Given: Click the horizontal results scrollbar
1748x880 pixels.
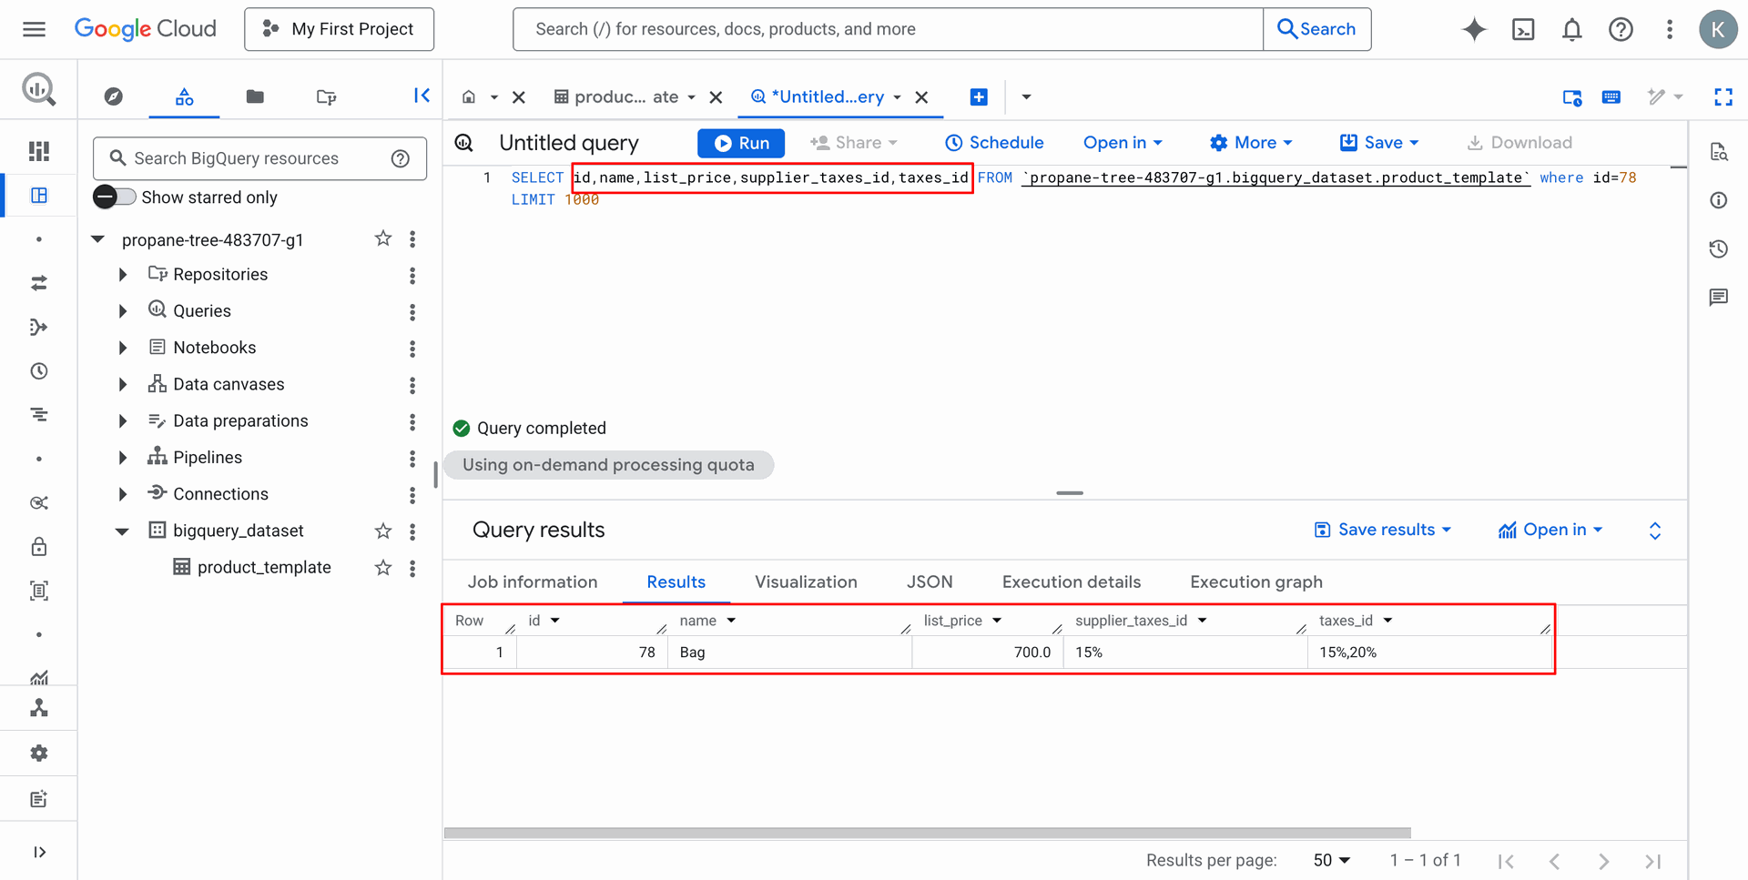Looking at the screenshot, I should click(927, 833).
